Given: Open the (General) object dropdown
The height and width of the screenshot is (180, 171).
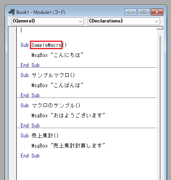Looking at the screenshot, I should pos(48,21).
